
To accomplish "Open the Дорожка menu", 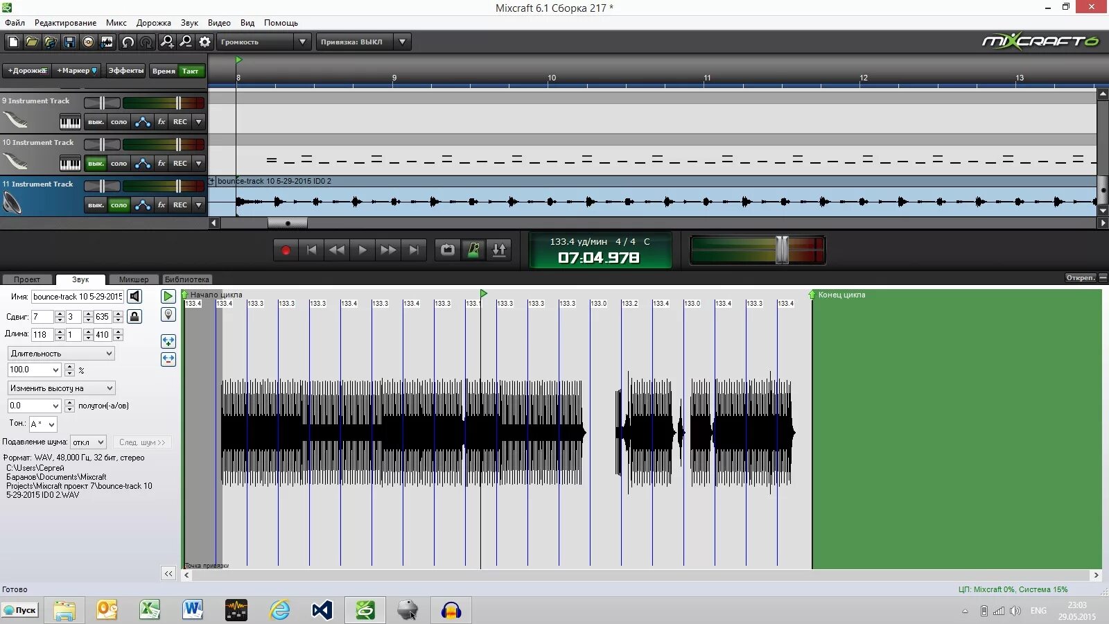I will 154,23.
